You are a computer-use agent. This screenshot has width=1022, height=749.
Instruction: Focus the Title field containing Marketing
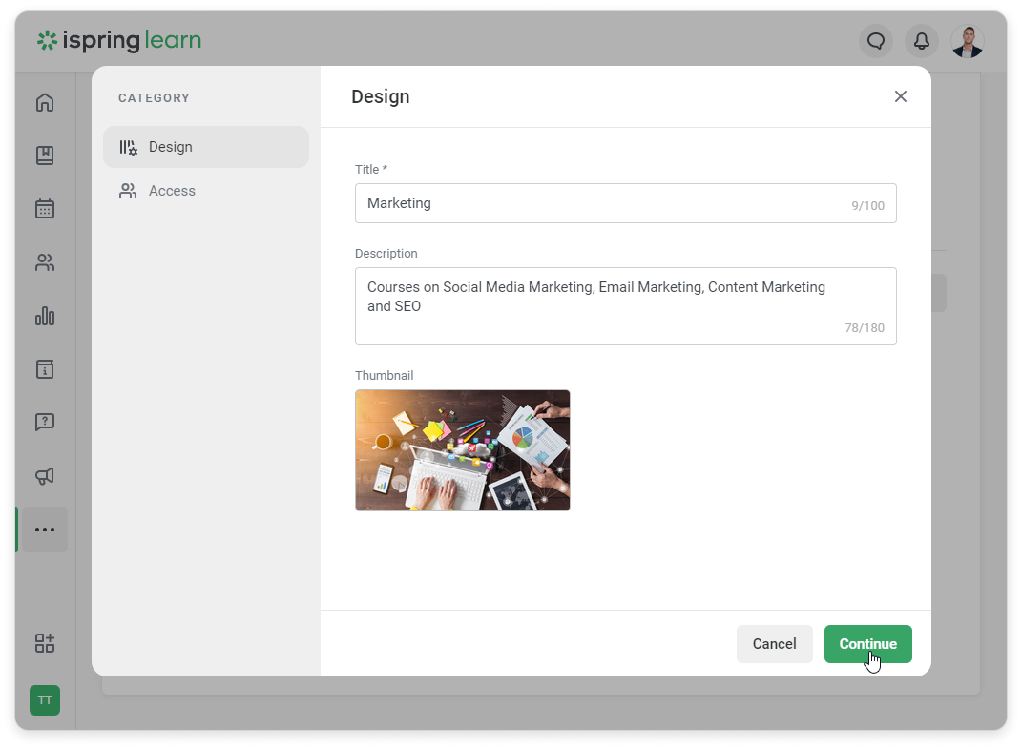(626, 203)
